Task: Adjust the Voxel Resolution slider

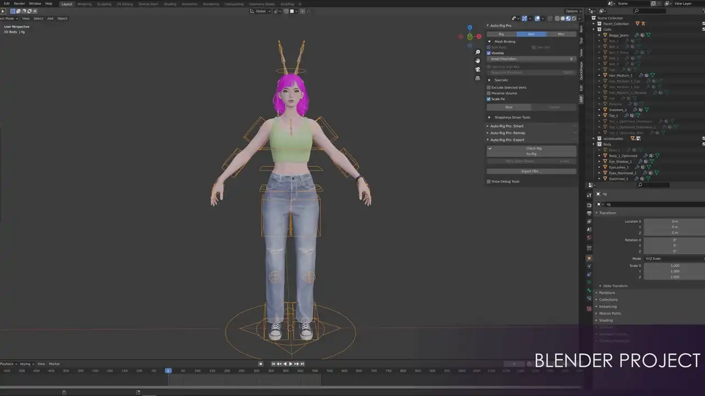Action: [531, 59]
